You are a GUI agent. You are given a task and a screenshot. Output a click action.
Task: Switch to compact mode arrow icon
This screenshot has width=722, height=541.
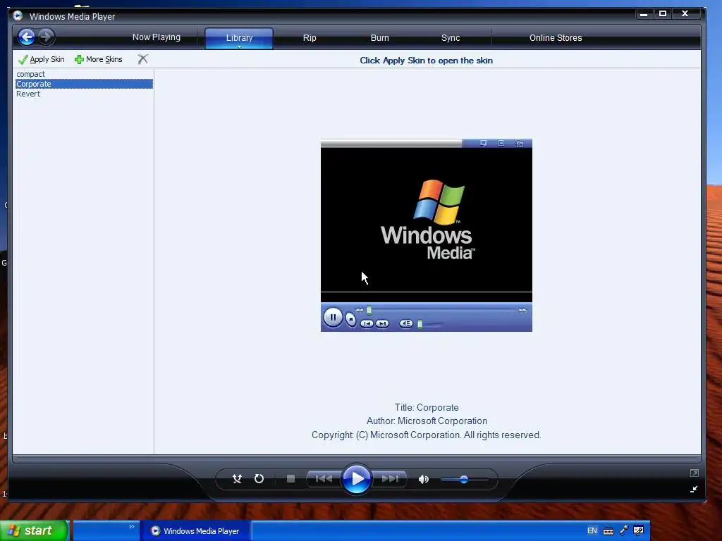click(x=694, y=489)
